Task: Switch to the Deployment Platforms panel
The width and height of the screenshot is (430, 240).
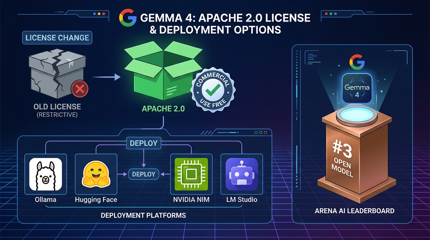Action: tap(143, 215)
